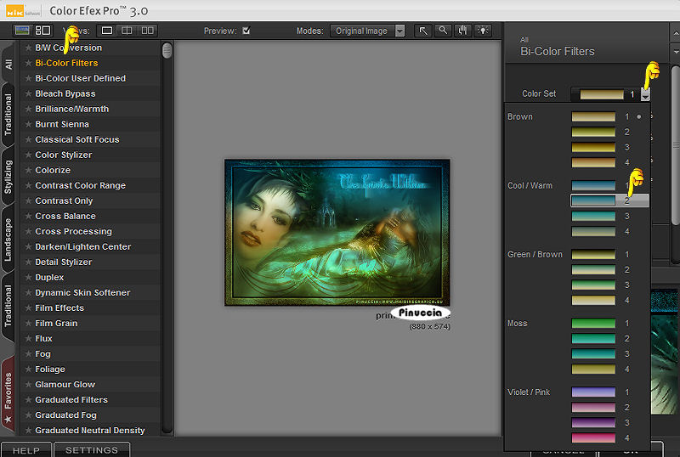The height and width of the screenshot is (457, 680).
Task: Switch to single image view
Action: click(107, 31)
